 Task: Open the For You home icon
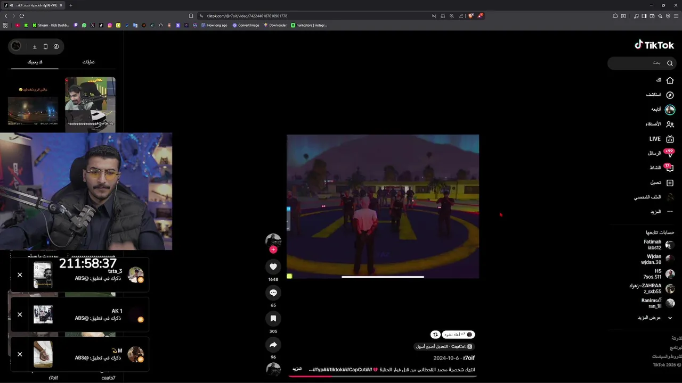(670, 80)
